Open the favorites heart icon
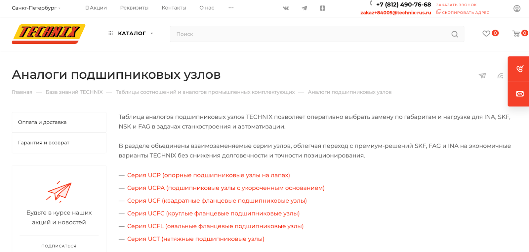Image resolution: width=529 pixels, height=252 pixels. [x=486, y=33]
